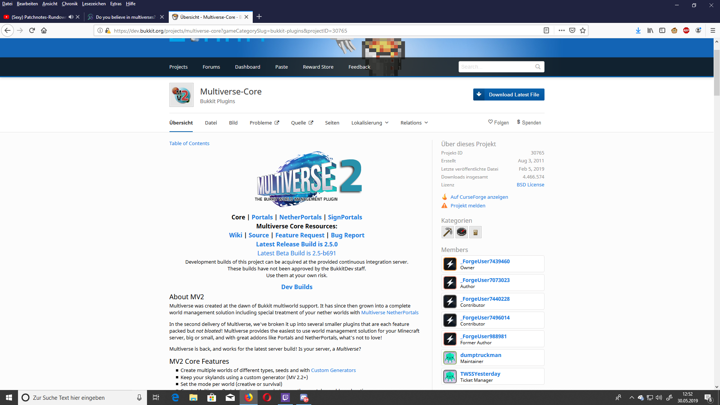
Task: Click the Multiverse-Core project avatar
Action: pyautogui.click(x=181, y=95)
